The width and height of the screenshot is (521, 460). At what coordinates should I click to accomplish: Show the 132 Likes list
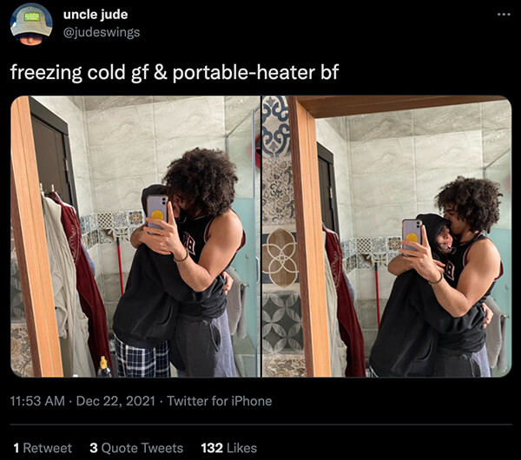pos(229,448)
